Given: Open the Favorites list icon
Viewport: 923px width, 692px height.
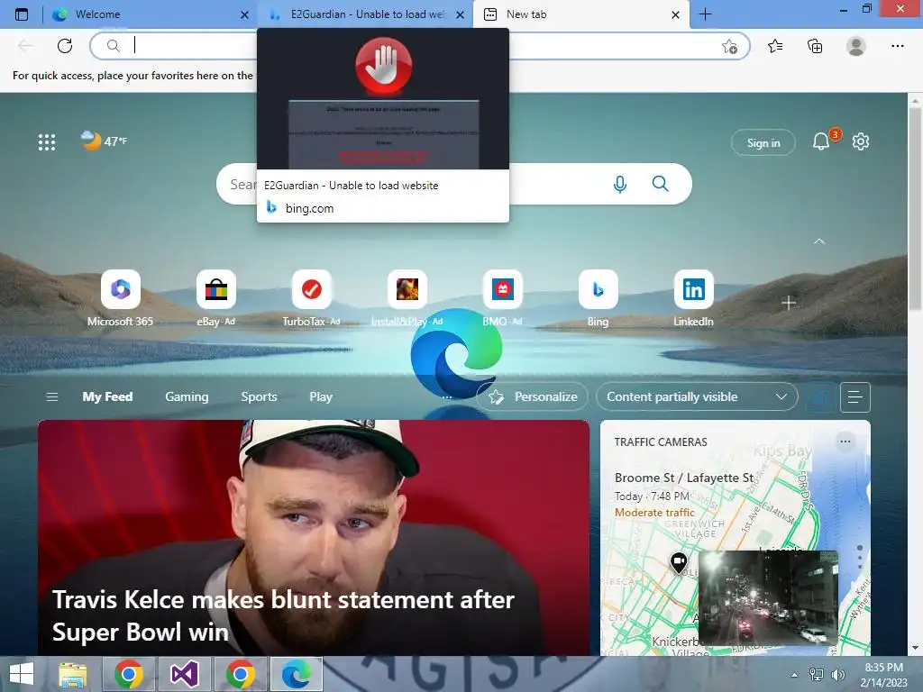Looking at the screenshot, I should click(x=775, y=46).
